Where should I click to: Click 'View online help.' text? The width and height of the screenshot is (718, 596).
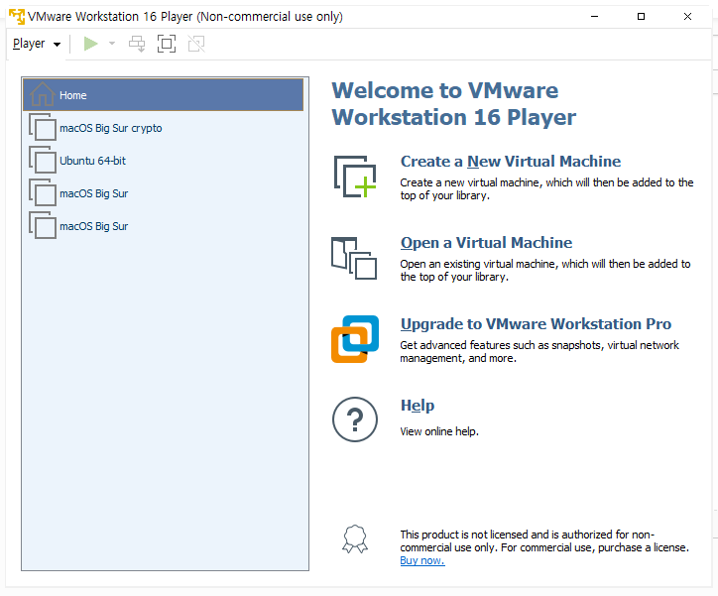[x=439, y=431]
